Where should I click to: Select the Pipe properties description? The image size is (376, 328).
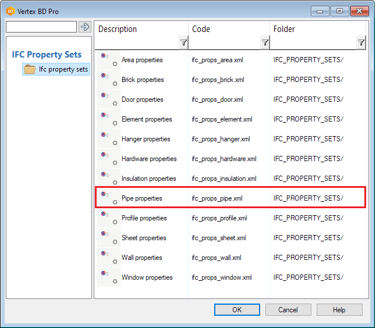[141, 198]
